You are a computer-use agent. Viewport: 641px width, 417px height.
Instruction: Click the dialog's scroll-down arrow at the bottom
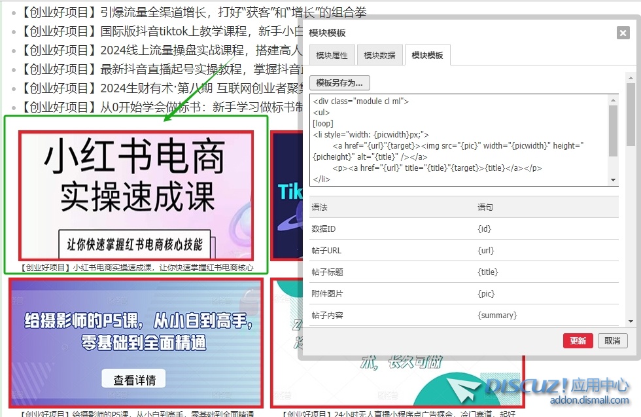pos(631,321)
